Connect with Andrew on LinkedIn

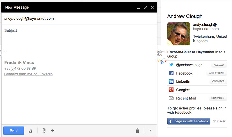click(218, 81)
